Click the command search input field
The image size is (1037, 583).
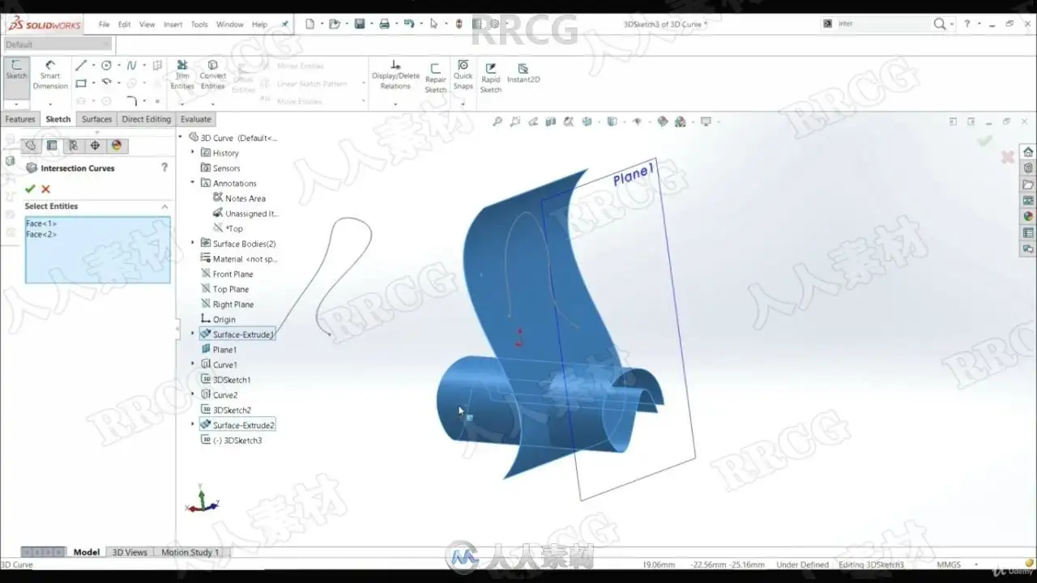[x=881, y=24]
